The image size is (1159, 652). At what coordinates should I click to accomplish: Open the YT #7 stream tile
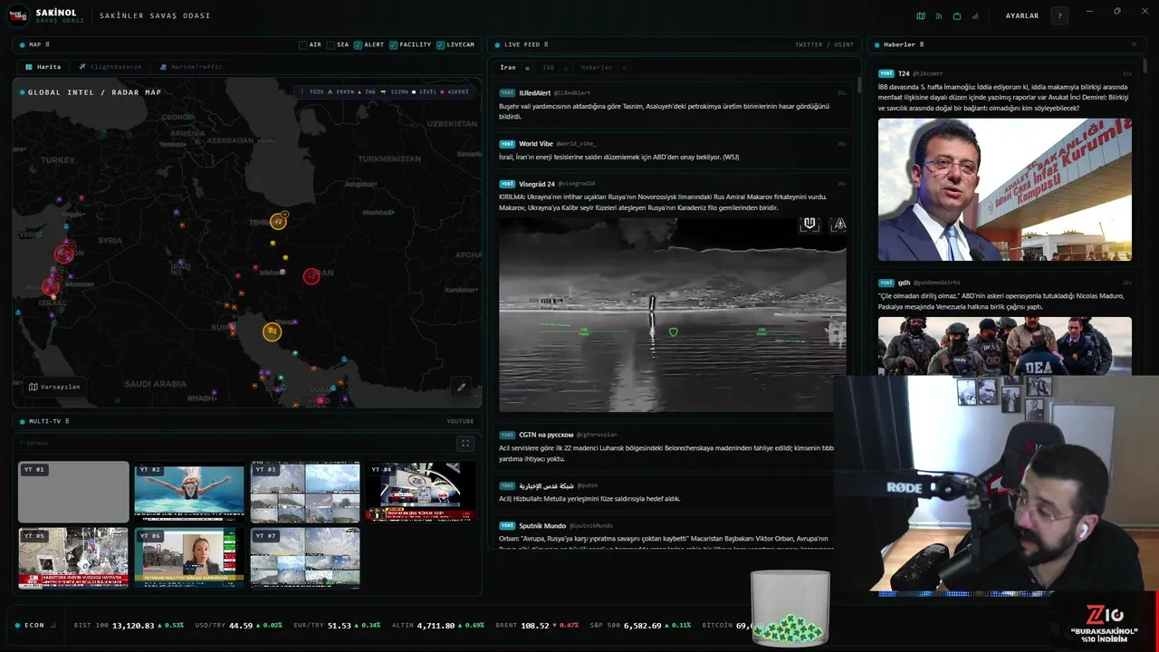tap(305, 558)
